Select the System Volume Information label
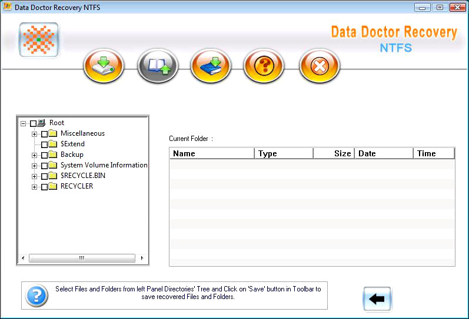The image size is (469, 319). click(104, 165)
